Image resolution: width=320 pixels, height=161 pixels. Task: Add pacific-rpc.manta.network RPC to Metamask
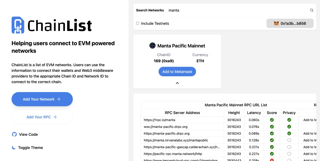pyautogui.click(x=310, y=154)
